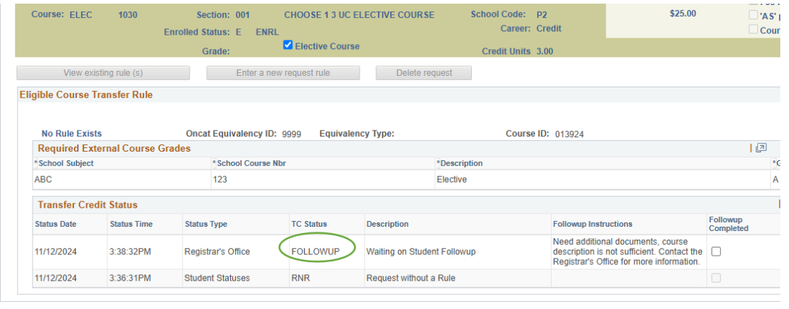Image resolution: width=789 pixels, height=309 pixels.
Task: Click the Status Type column header
Action: (206, 225)
